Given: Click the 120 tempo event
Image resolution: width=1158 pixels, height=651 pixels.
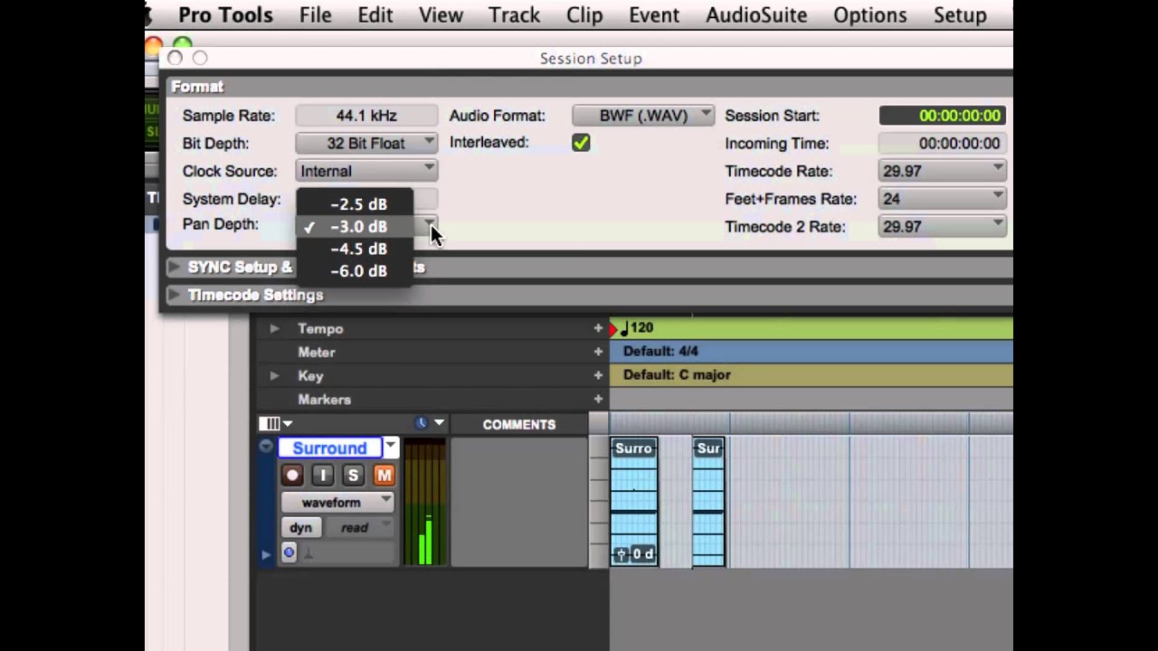Looking at the screenshot, I should (x=637, y=328).
